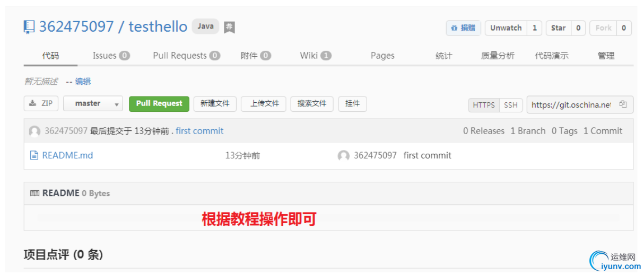Switch clone protocol to SSH

pos(511,105)
